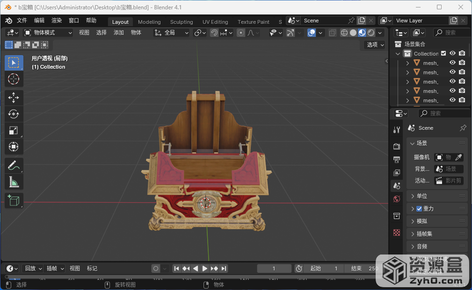The image size is (472, 290).
Task: Select the Rotate tool
Action: [x=14, y=114]
